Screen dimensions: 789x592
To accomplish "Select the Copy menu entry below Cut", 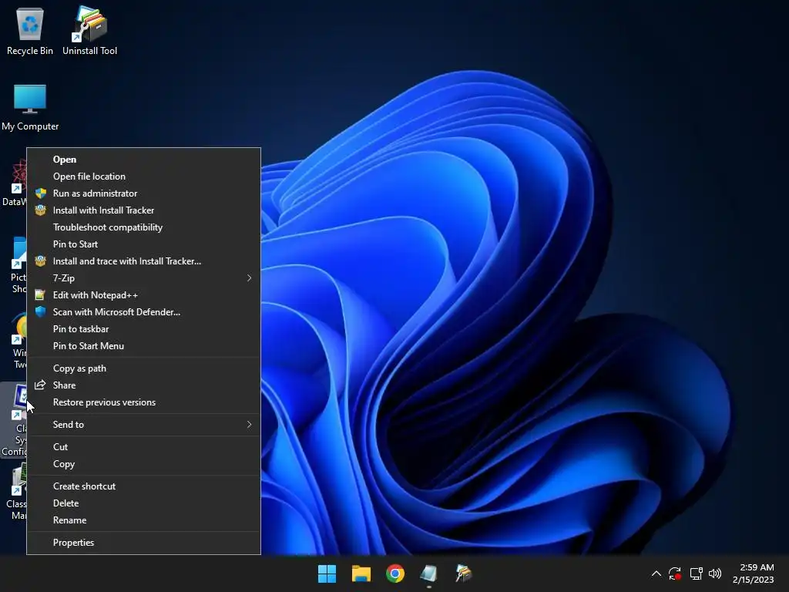I will coord(143,464).
